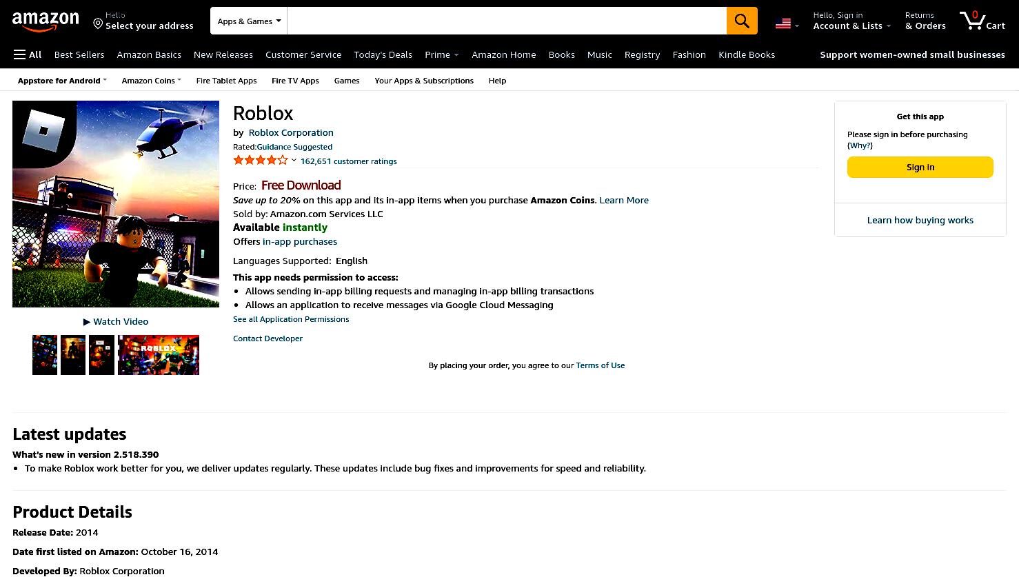1019x577 pixels.
Task: Open Best Sellers in navigation
Action: click(x=79, y=54)
